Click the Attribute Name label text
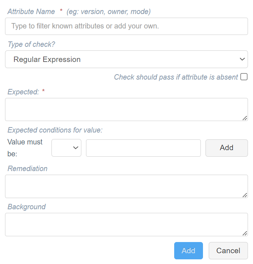The image size is (253, 264). (x=31, y=12)
